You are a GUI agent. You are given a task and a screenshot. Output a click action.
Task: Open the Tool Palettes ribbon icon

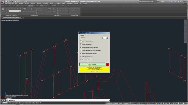[31, 9]
